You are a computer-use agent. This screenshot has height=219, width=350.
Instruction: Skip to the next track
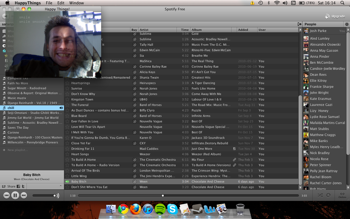24,195
